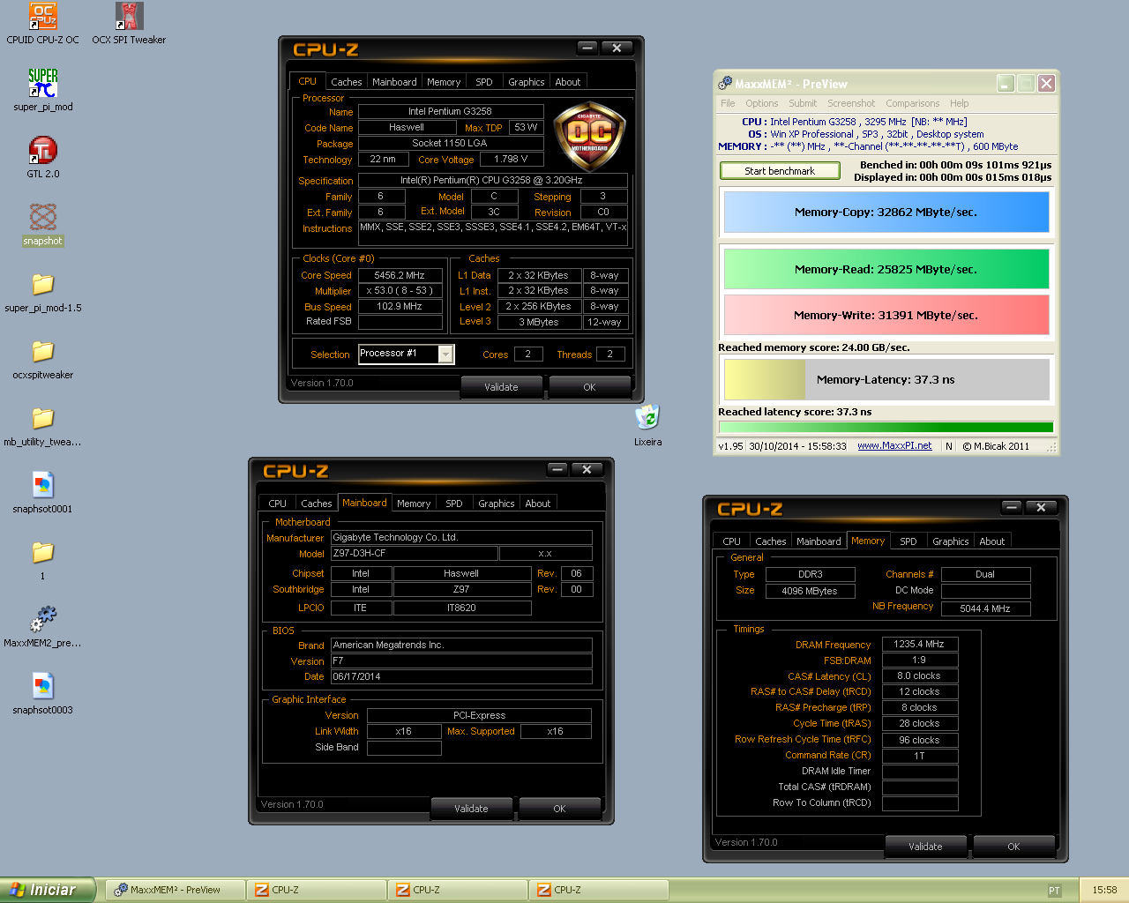Click the Bus Speed value 102.9 MHz
This screenshot has height=903, width=1129.
400,306
